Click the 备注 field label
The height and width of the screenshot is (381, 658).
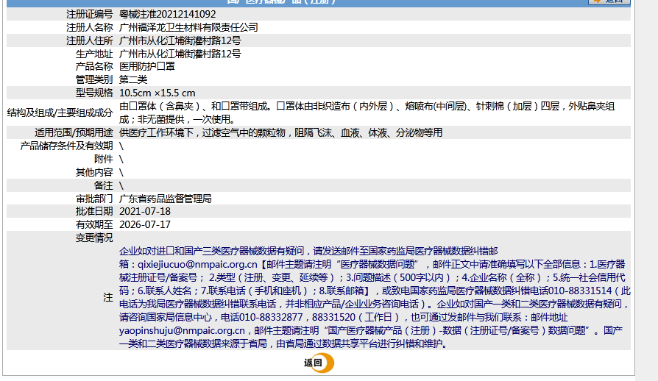tap(103, 185)
